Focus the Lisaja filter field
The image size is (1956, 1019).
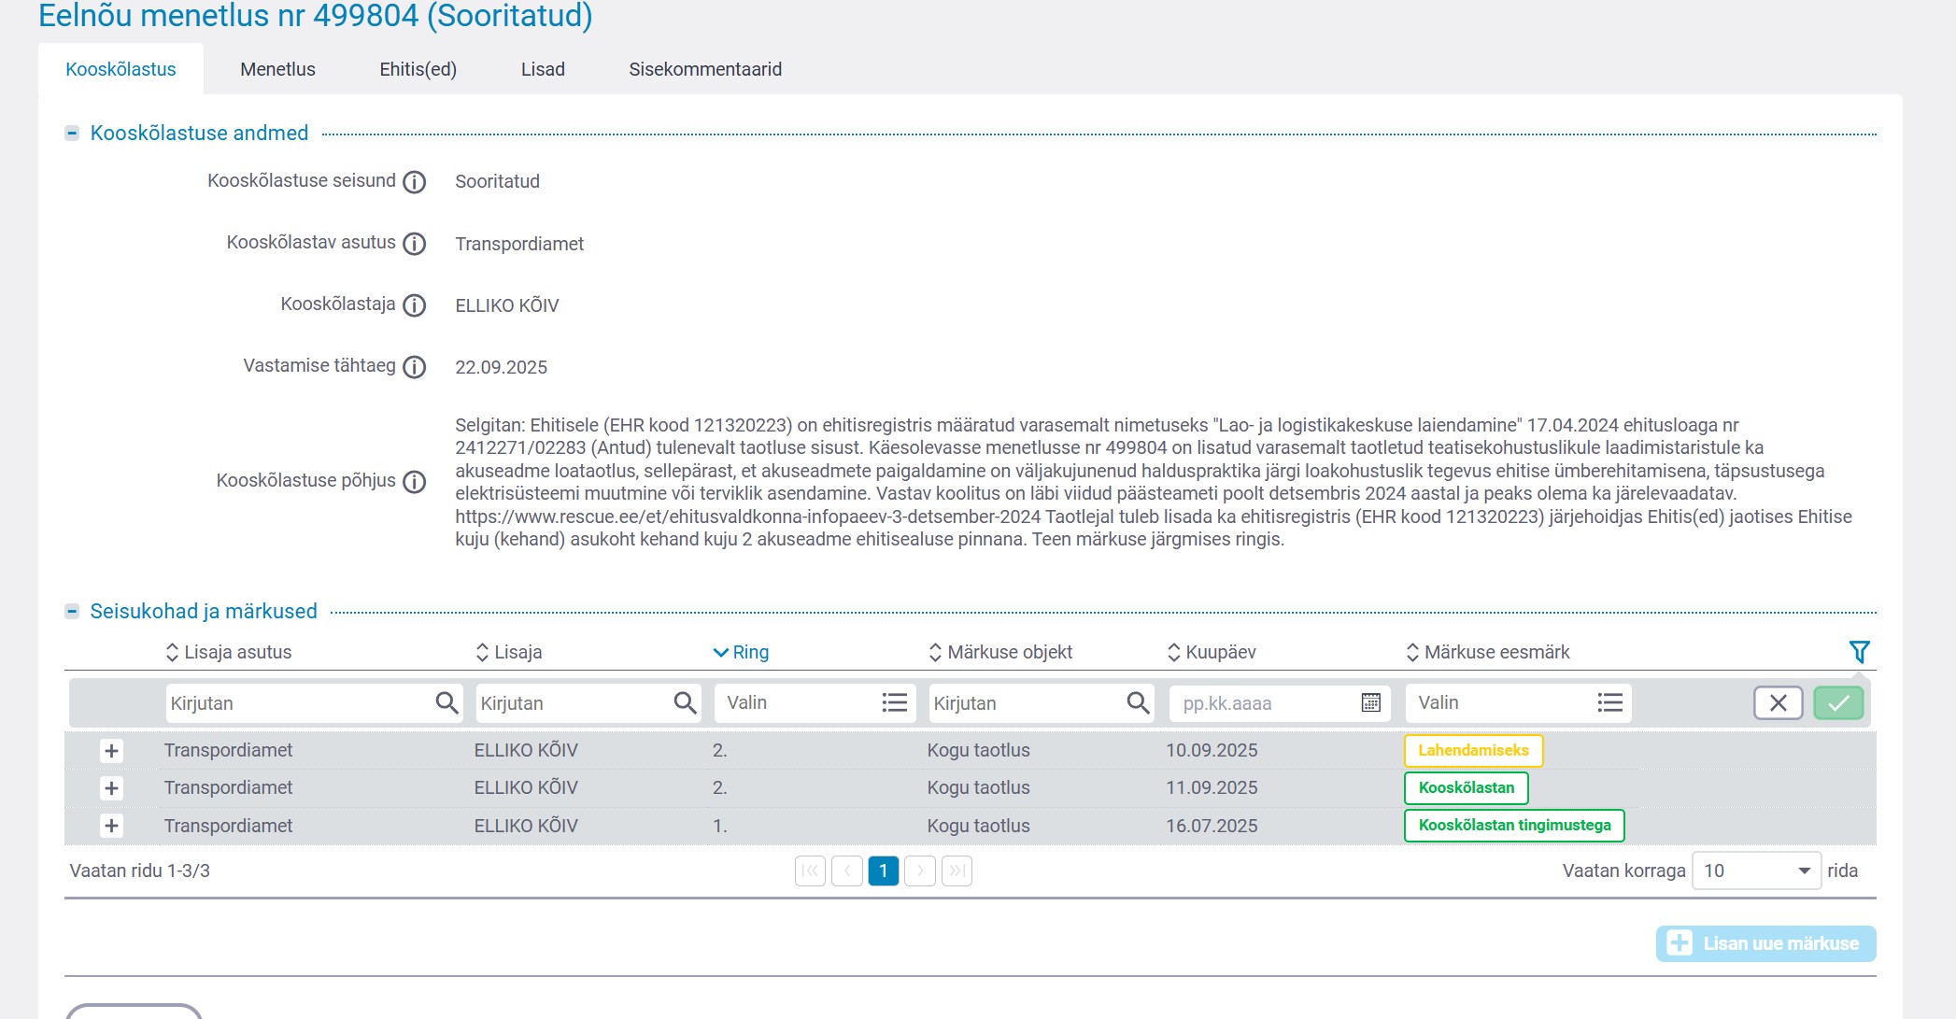[588, 702]
